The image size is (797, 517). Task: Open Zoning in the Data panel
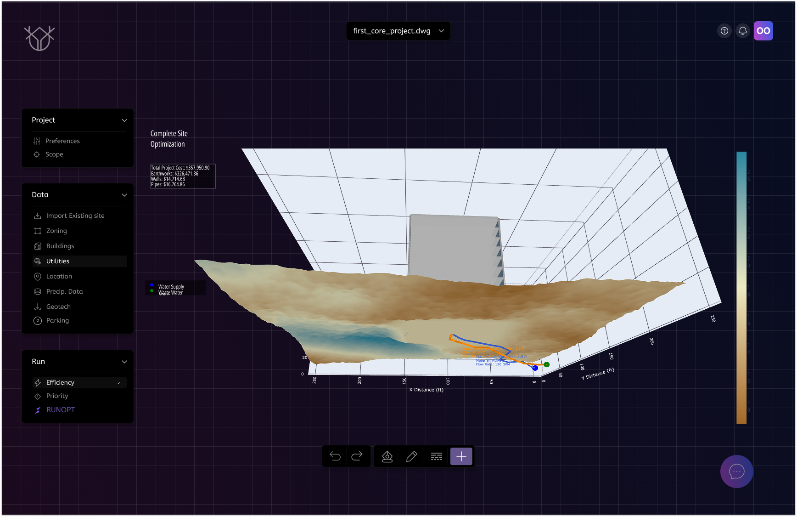coord(56,231)
